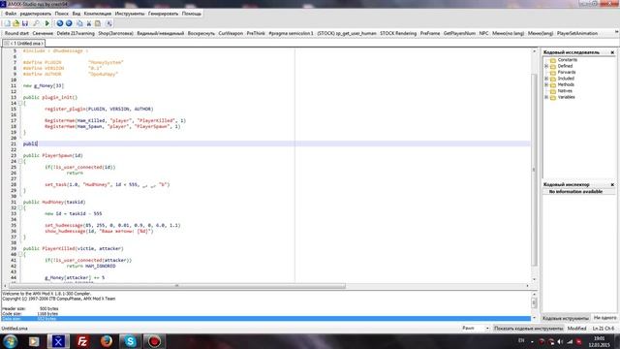Image resolution: width=620 pixels, height=349 pixels.
Task: Insert the NPC snippet
Action: (x=483, y=33)
